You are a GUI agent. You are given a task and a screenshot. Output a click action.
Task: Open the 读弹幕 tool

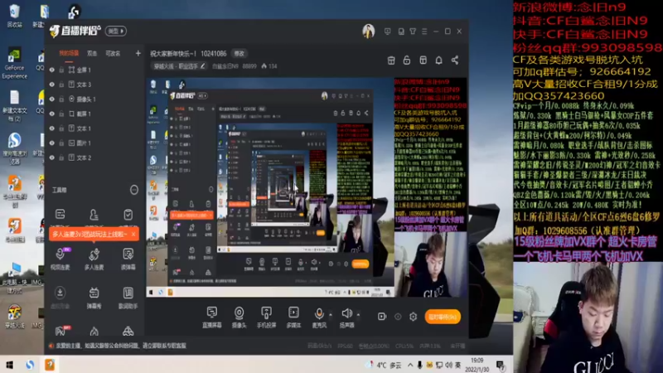128,259
